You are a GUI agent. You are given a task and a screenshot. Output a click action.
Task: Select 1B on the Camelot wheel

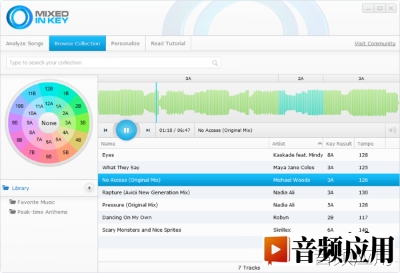66,93
